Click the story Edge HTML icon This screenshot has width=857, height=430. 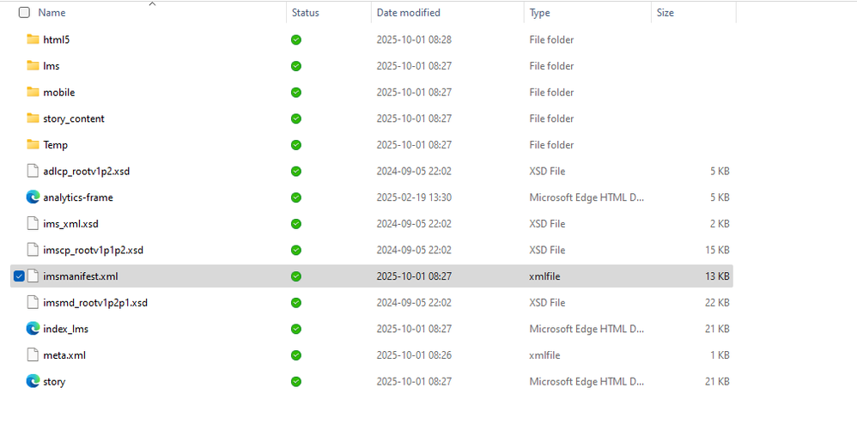33,381
